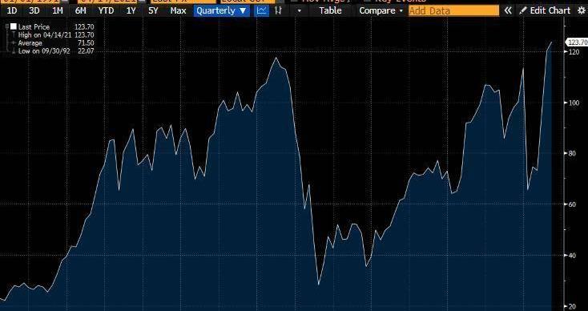This screenshot has height=311, width=588.
Task: Select the line chart type icon
Action: pos(262,10)
